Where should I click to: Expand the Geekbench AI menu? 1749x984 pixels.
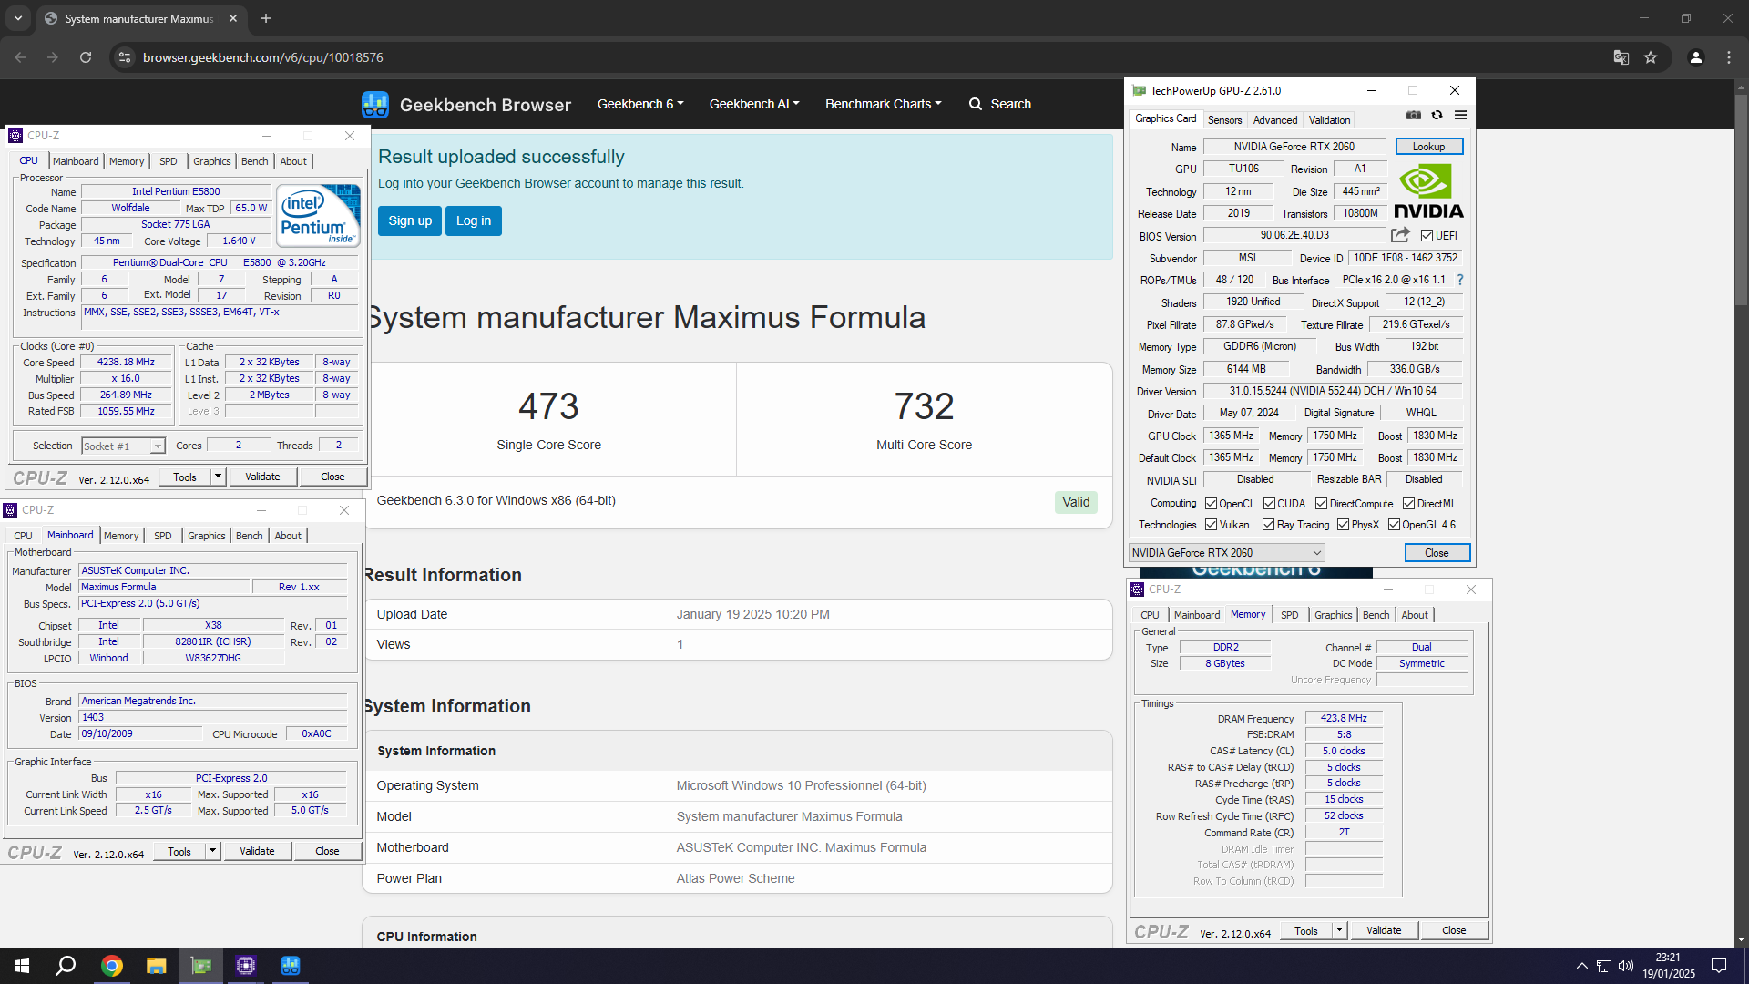(x=754, y=104)
